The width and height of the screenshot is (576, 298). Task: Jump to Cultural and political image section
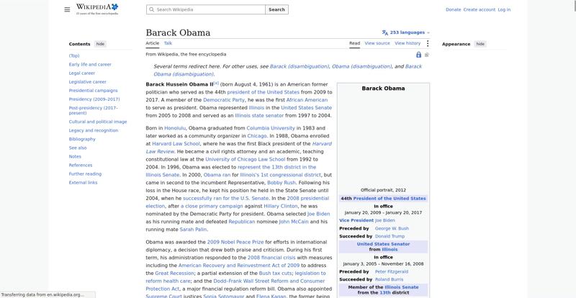pos(98,122)
